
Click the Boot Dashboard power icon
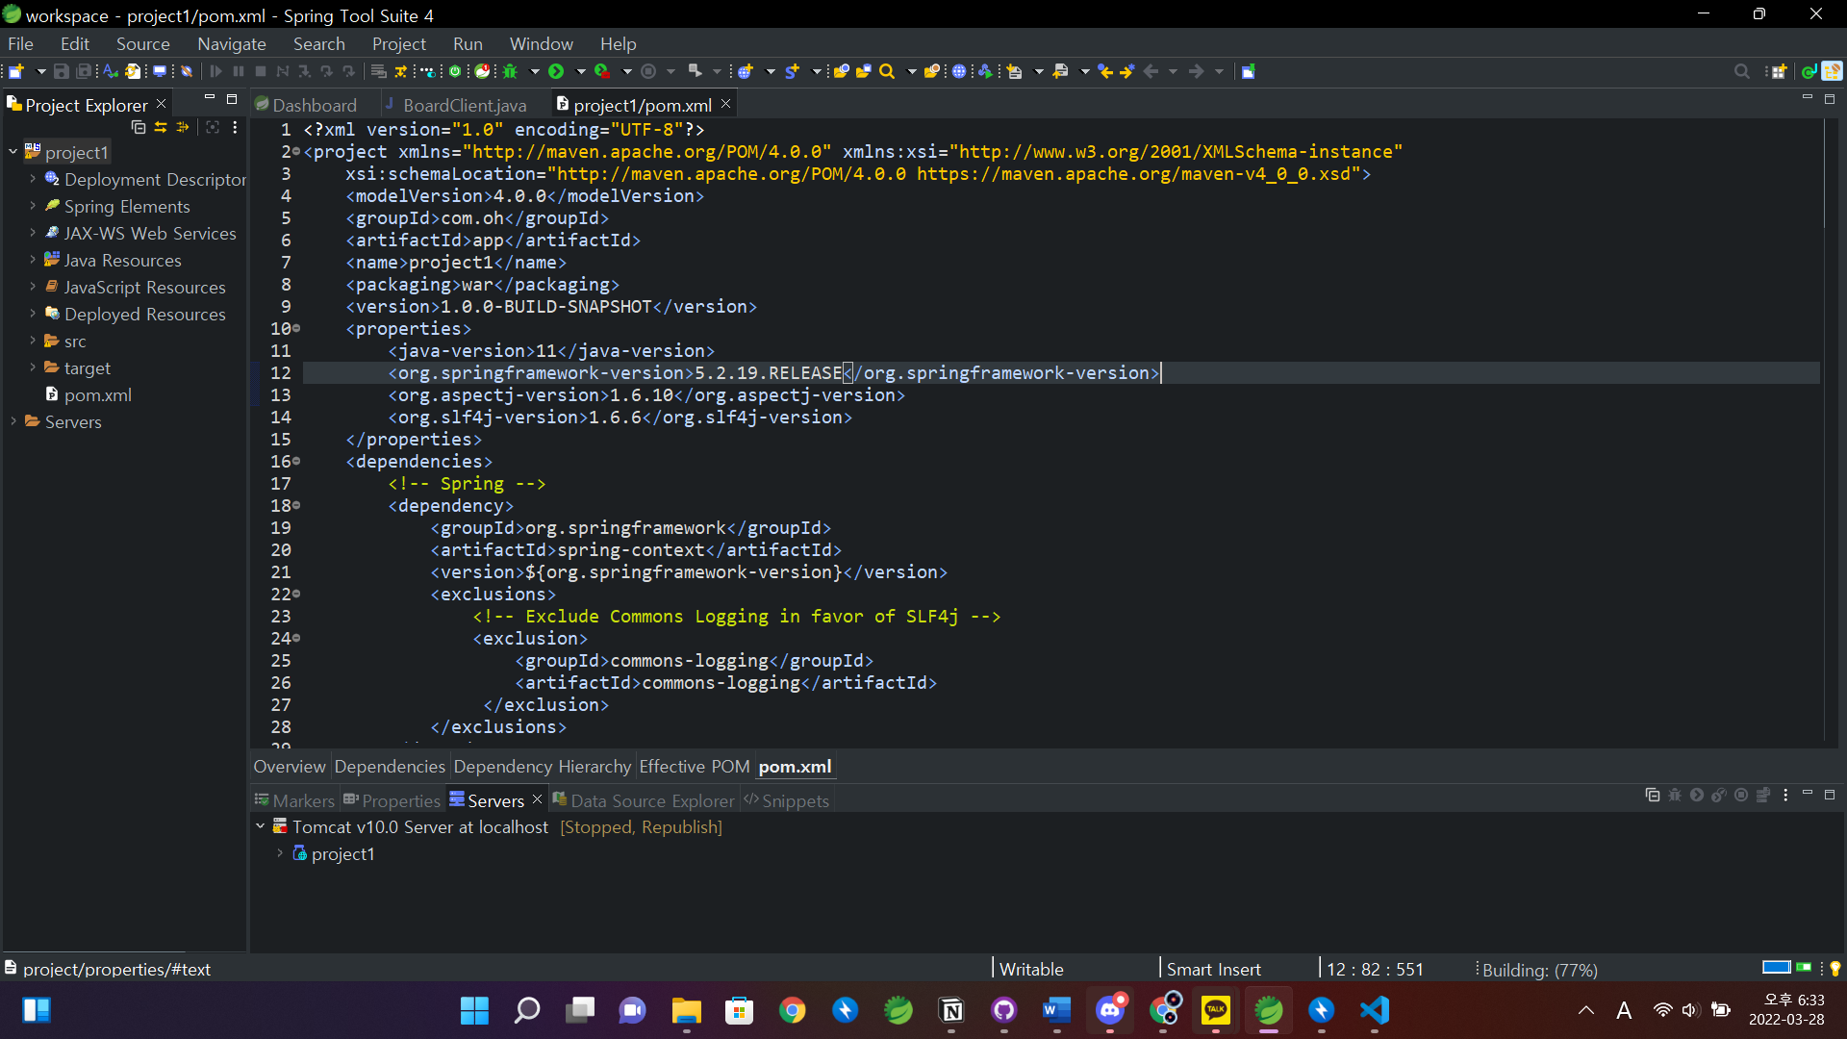(x=456, y=71)
